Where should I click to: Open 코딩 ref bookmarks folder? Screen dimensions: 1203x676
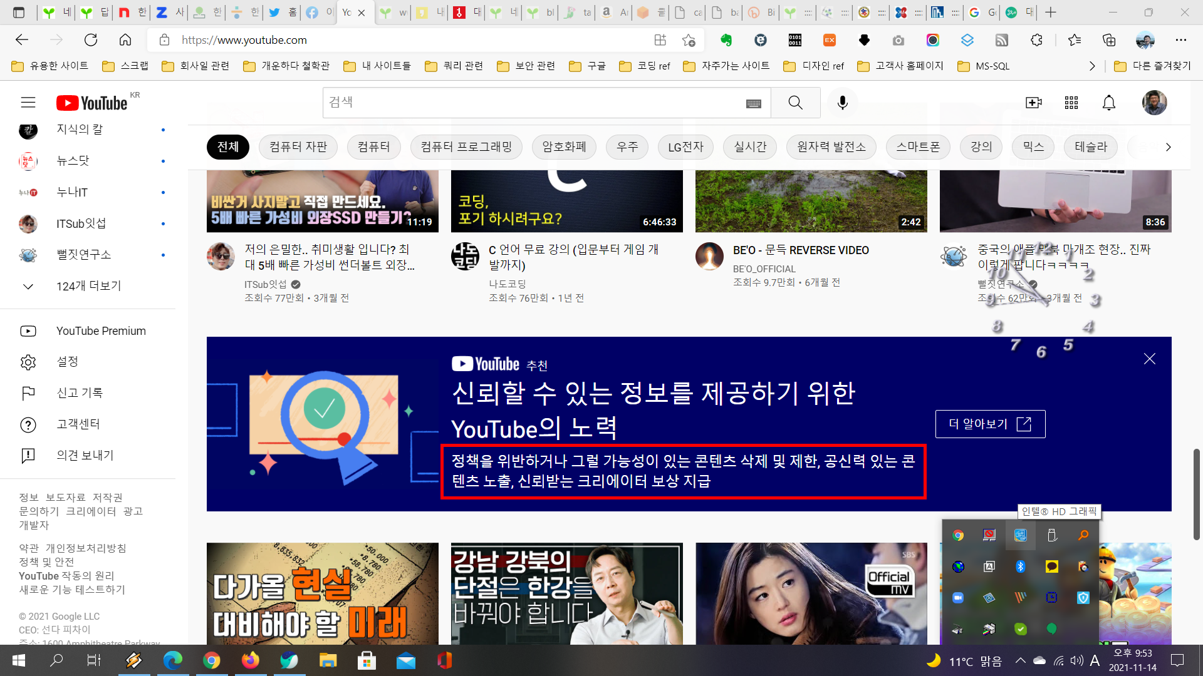pos(645,66)
